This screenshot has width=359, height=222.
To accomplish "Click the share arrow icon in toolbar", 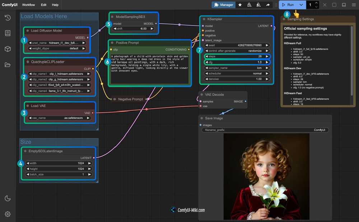I will (x=268, y=5).
